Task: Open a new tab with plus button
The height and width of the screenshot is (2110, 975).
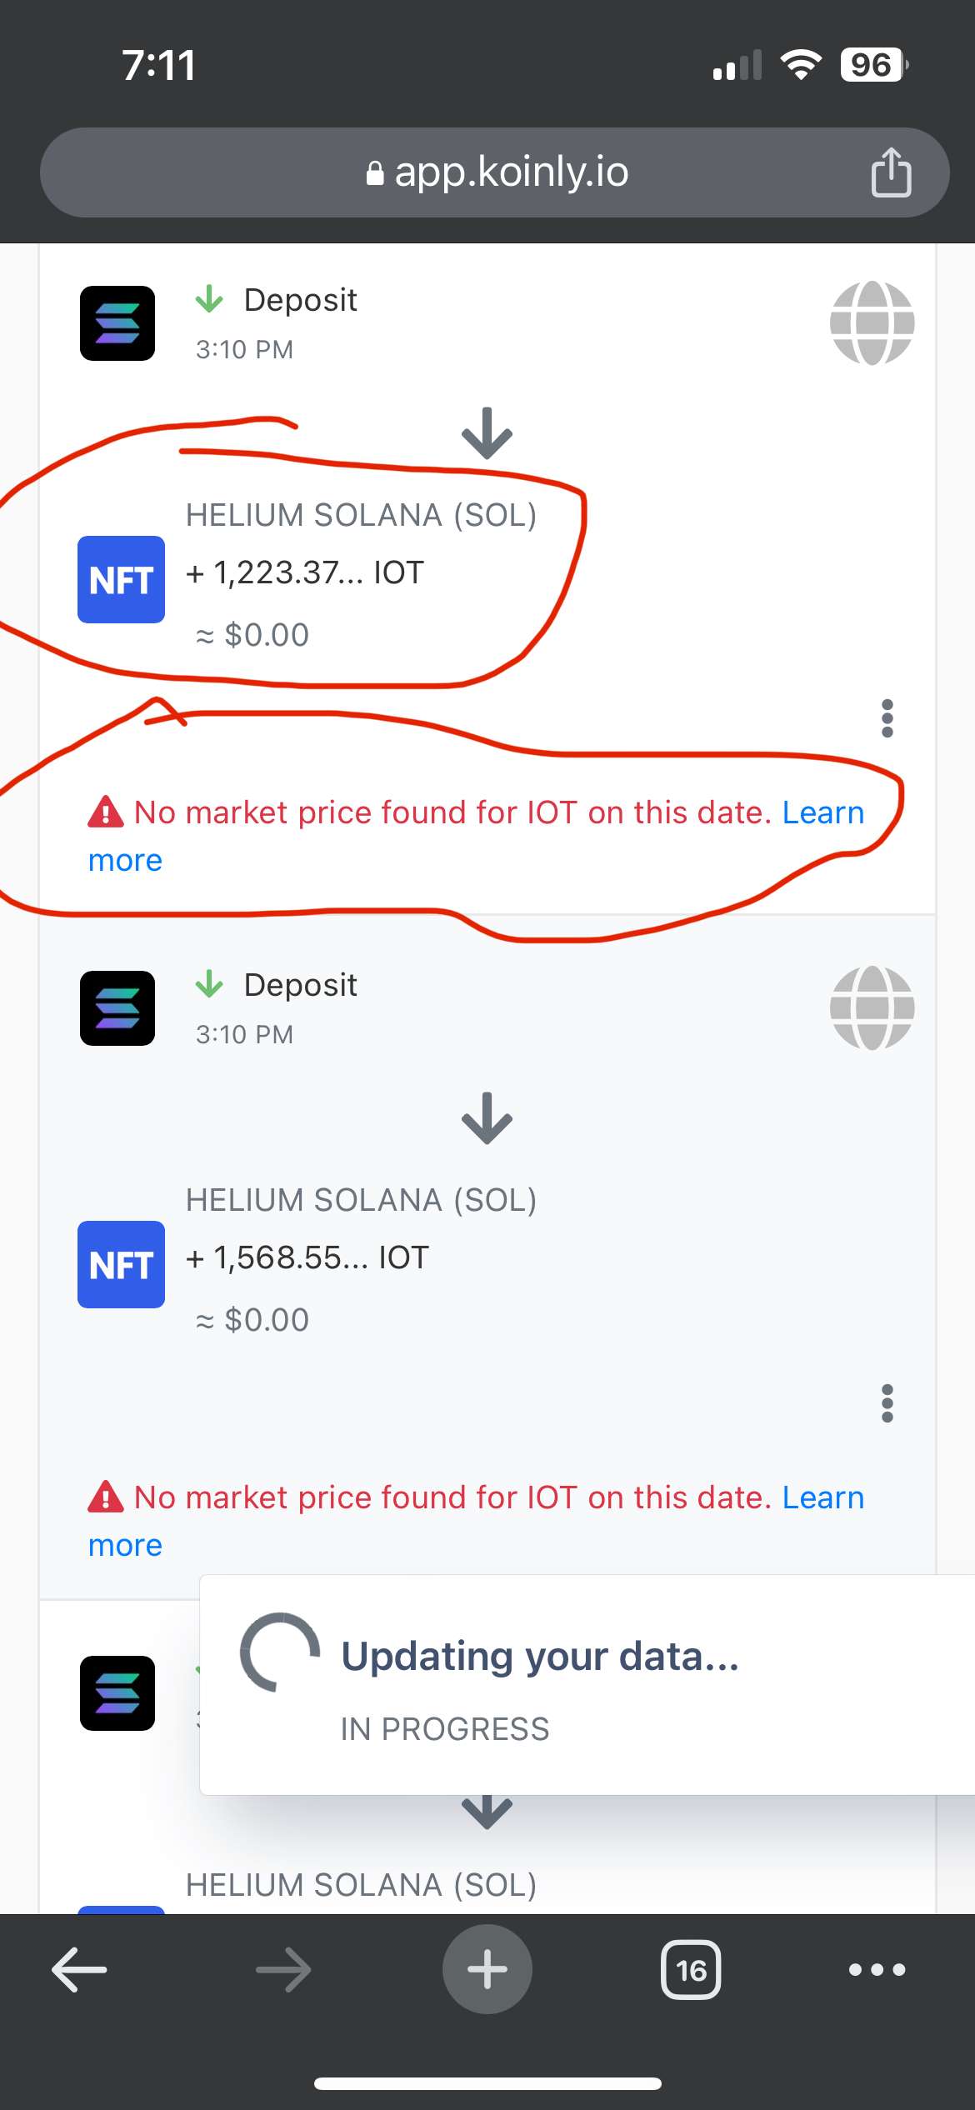Action: [x=487, y=1970]
